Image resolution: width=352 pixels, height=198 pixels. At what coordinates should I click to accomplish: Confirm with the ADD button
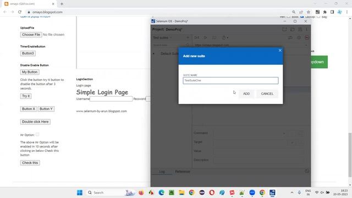(246, 94)
